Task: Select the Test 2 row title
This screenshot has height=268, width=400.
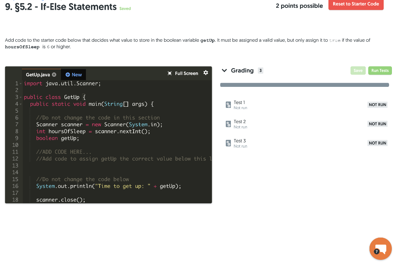Action: (239, 122)
